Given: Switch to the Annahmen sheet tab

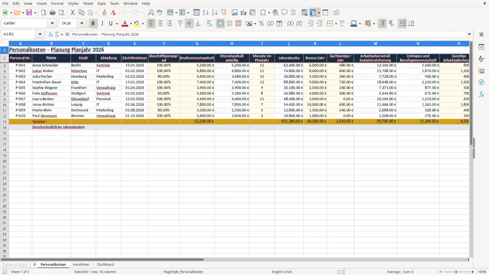Looking at the screenshot, I should (x=81, y=264).
